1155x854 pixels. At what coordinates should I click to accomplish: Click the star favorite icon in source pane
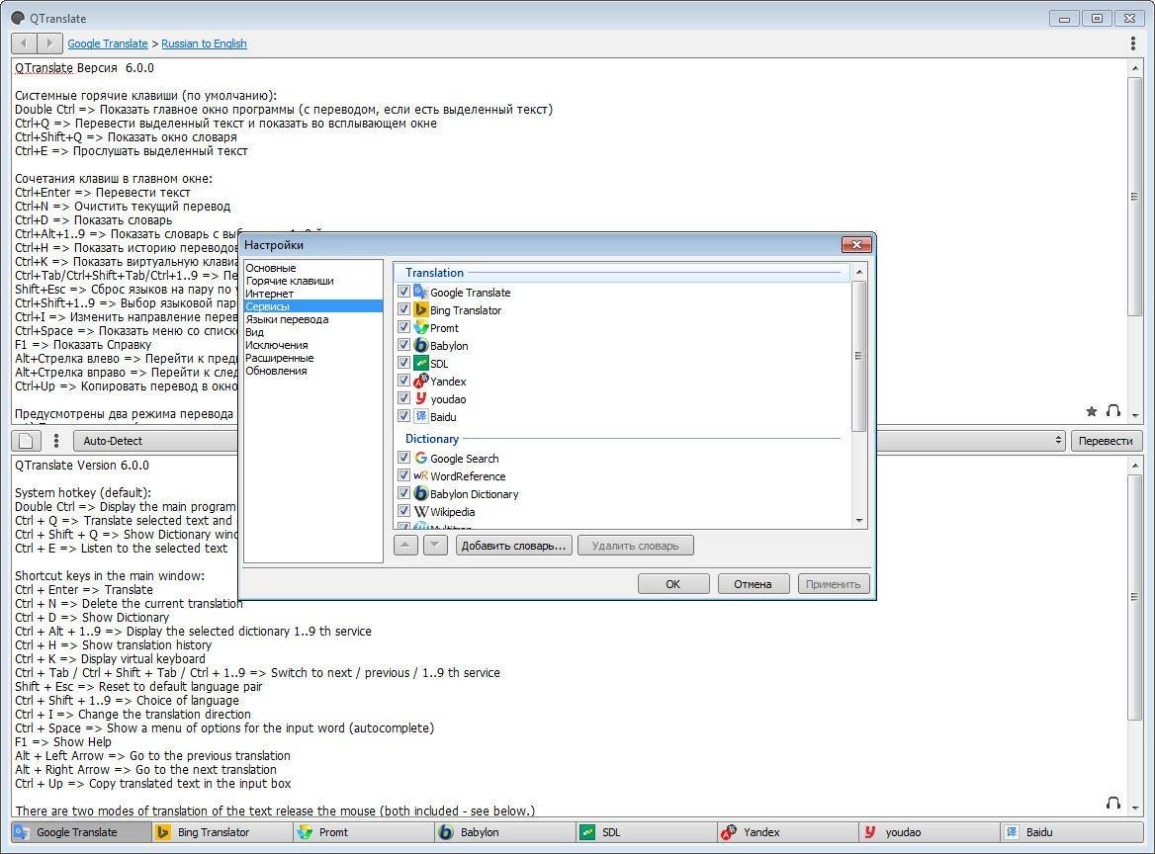click(x=1092, y=411)
